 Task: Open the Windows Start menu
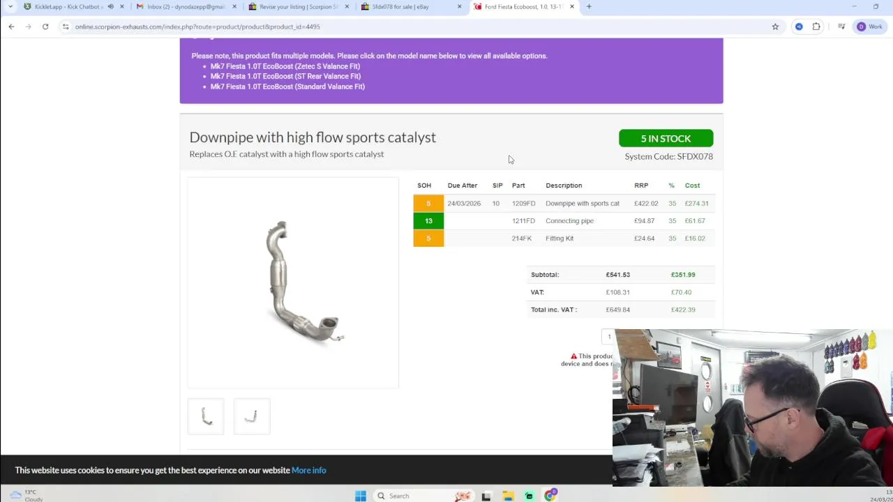(x=360, y=496)
